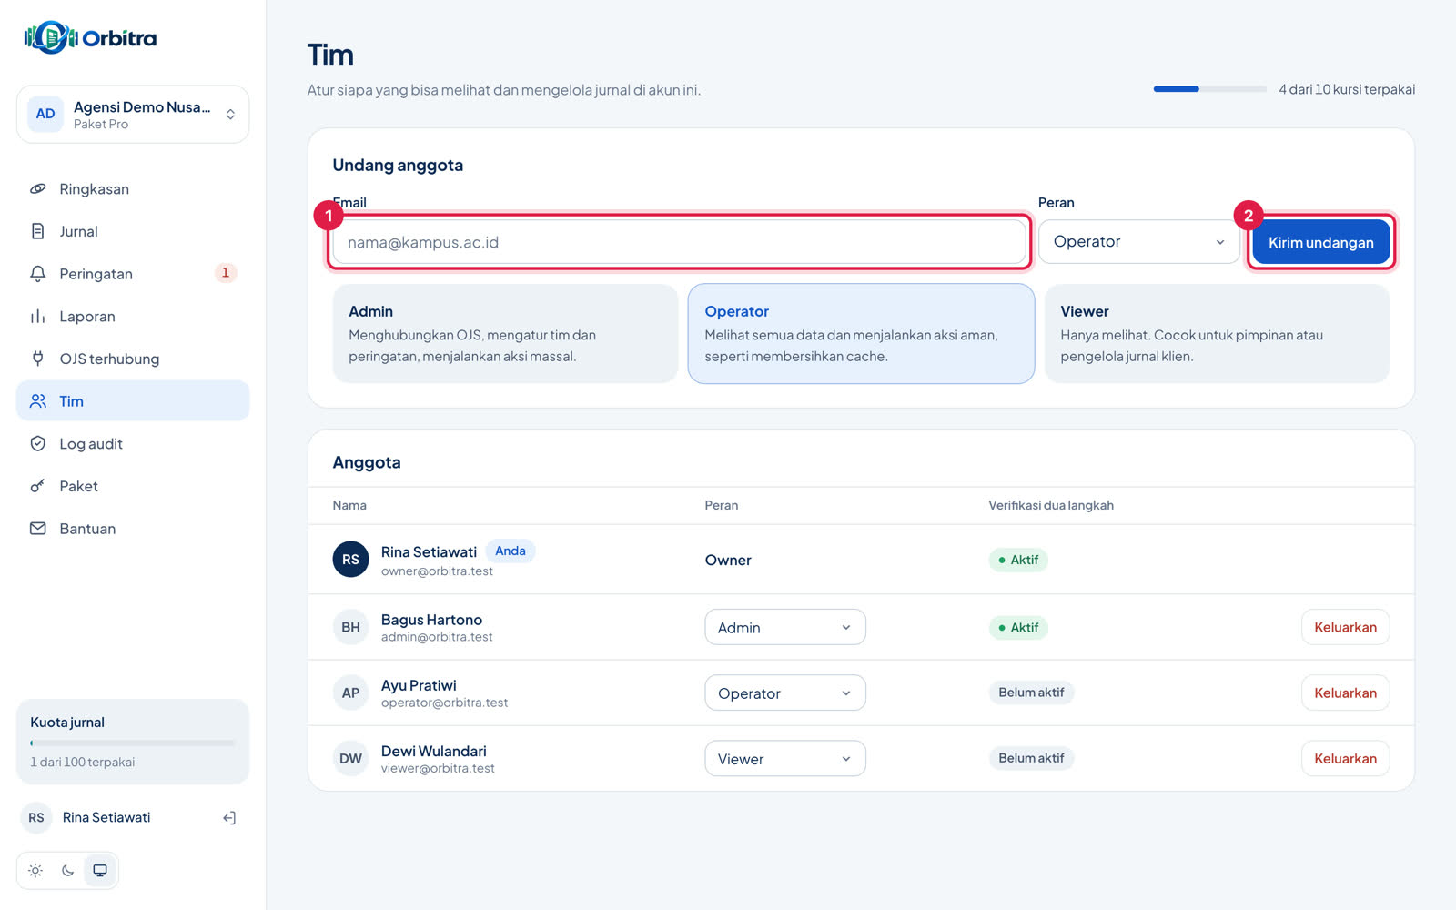Click the Kuota jurnal progress bar

coord(133,743)
